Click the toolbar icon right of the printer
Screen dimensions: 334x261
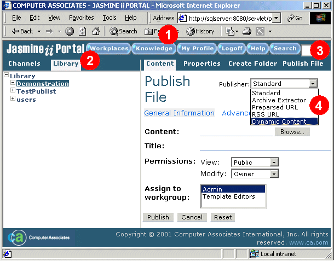point(260,32)
